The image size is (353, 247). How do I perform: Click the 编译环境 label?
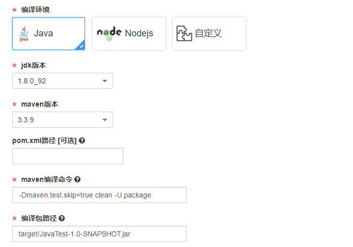pos(35,10)
